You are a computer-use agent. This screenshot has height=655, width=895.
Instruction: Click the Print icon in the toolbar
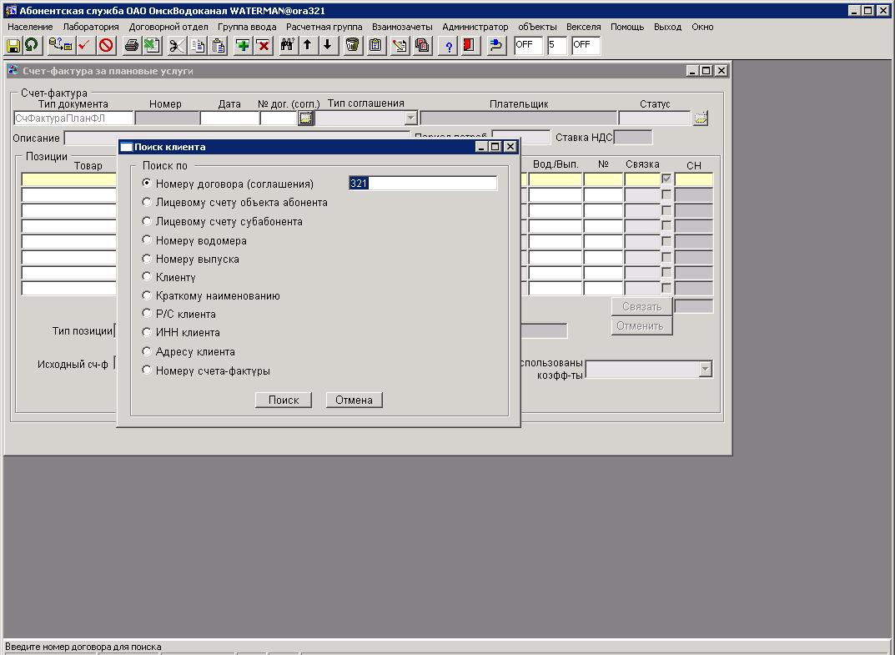pyautogui.click(x=132, y=46)
